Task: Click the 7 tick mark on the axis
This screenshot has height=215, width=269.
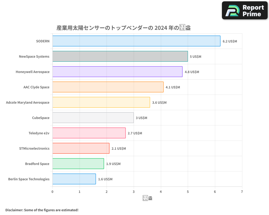Action: (242, 192)
